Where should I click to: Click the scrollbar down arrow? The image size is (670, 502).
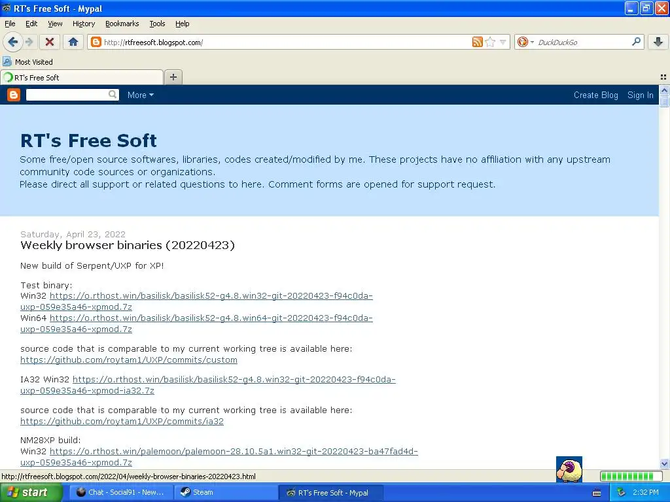point(664,463)
